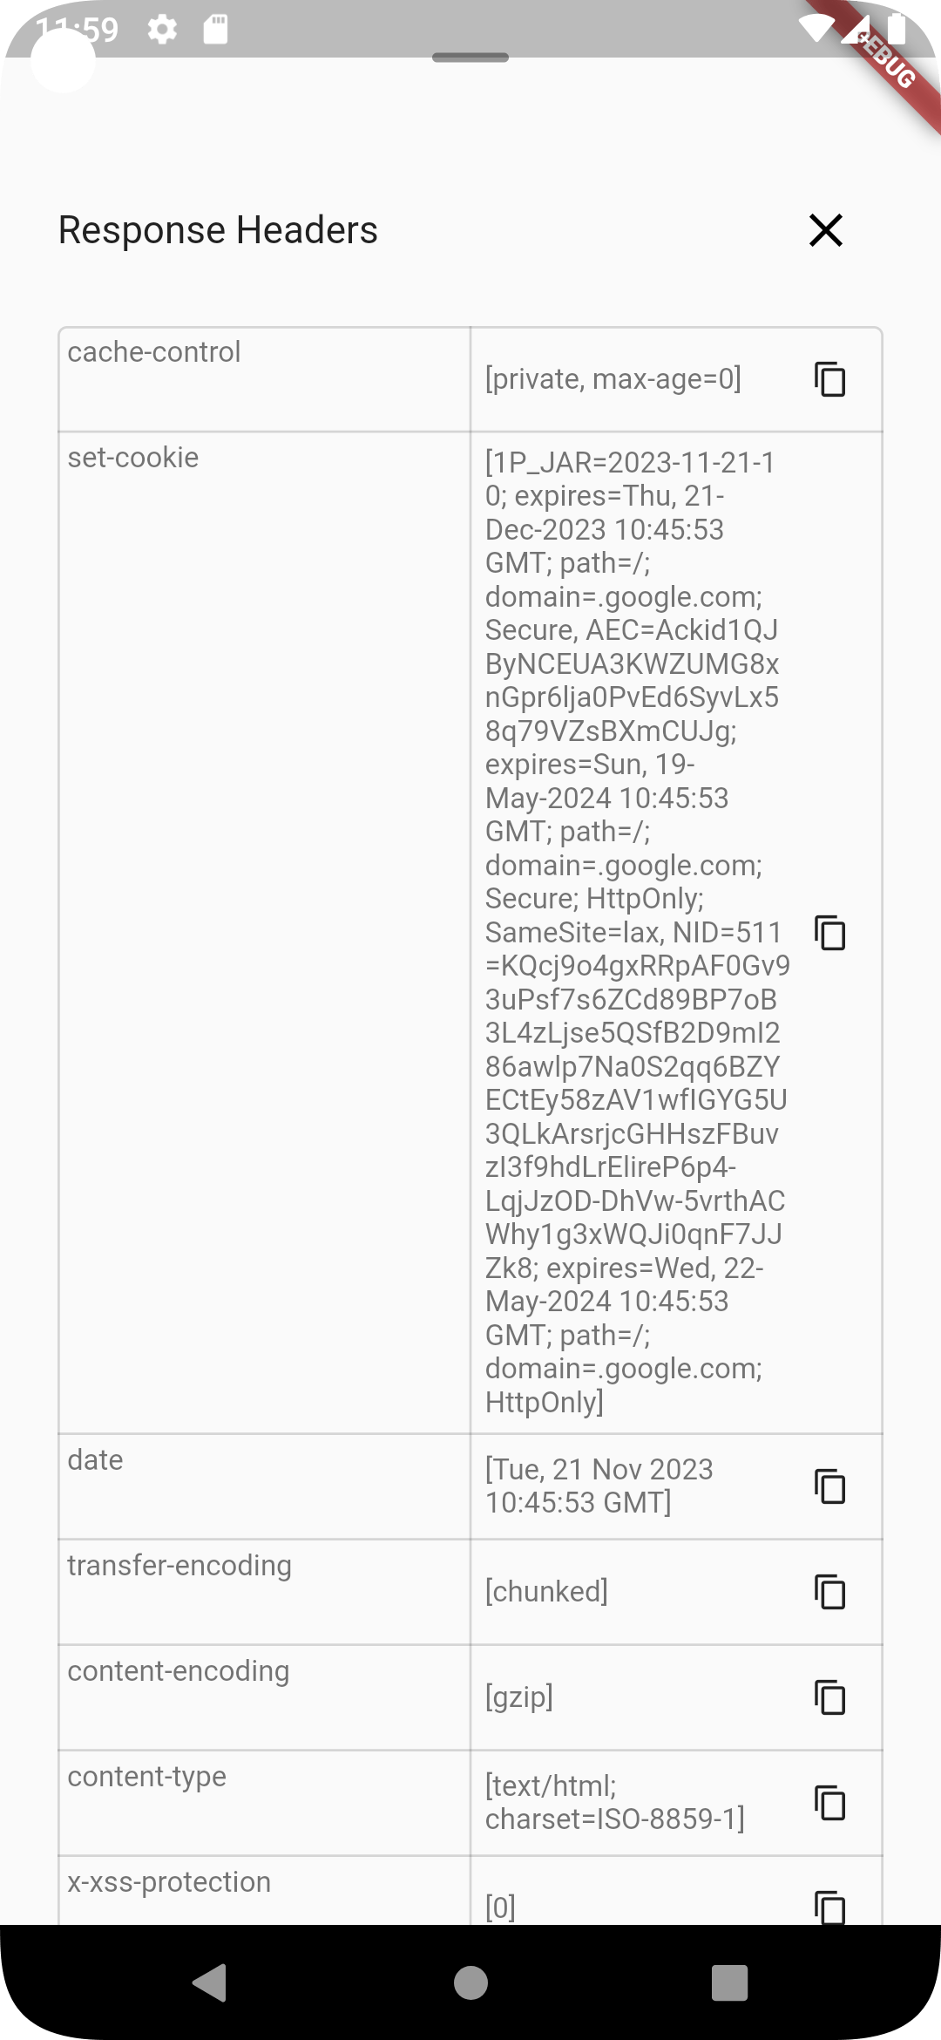Copy the content-type header value
This screenshot has height=2040, width=941.
(x=829, y=1802)
